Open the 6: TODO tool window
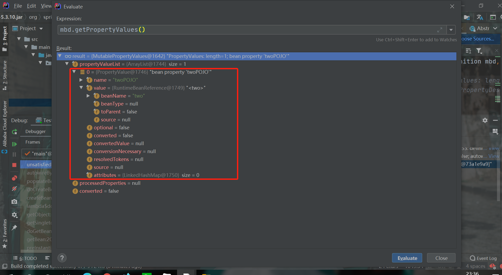The width and height of the screenshot is (502, 275). tap(25, 258)
